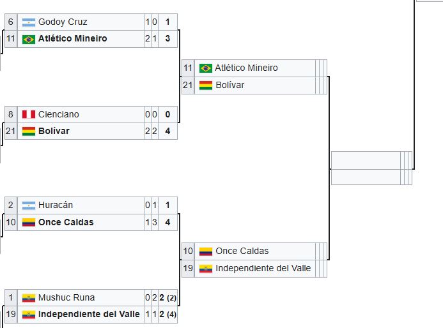Open the Huracán team link
The image size is (443, 328).
pos(56,205)
